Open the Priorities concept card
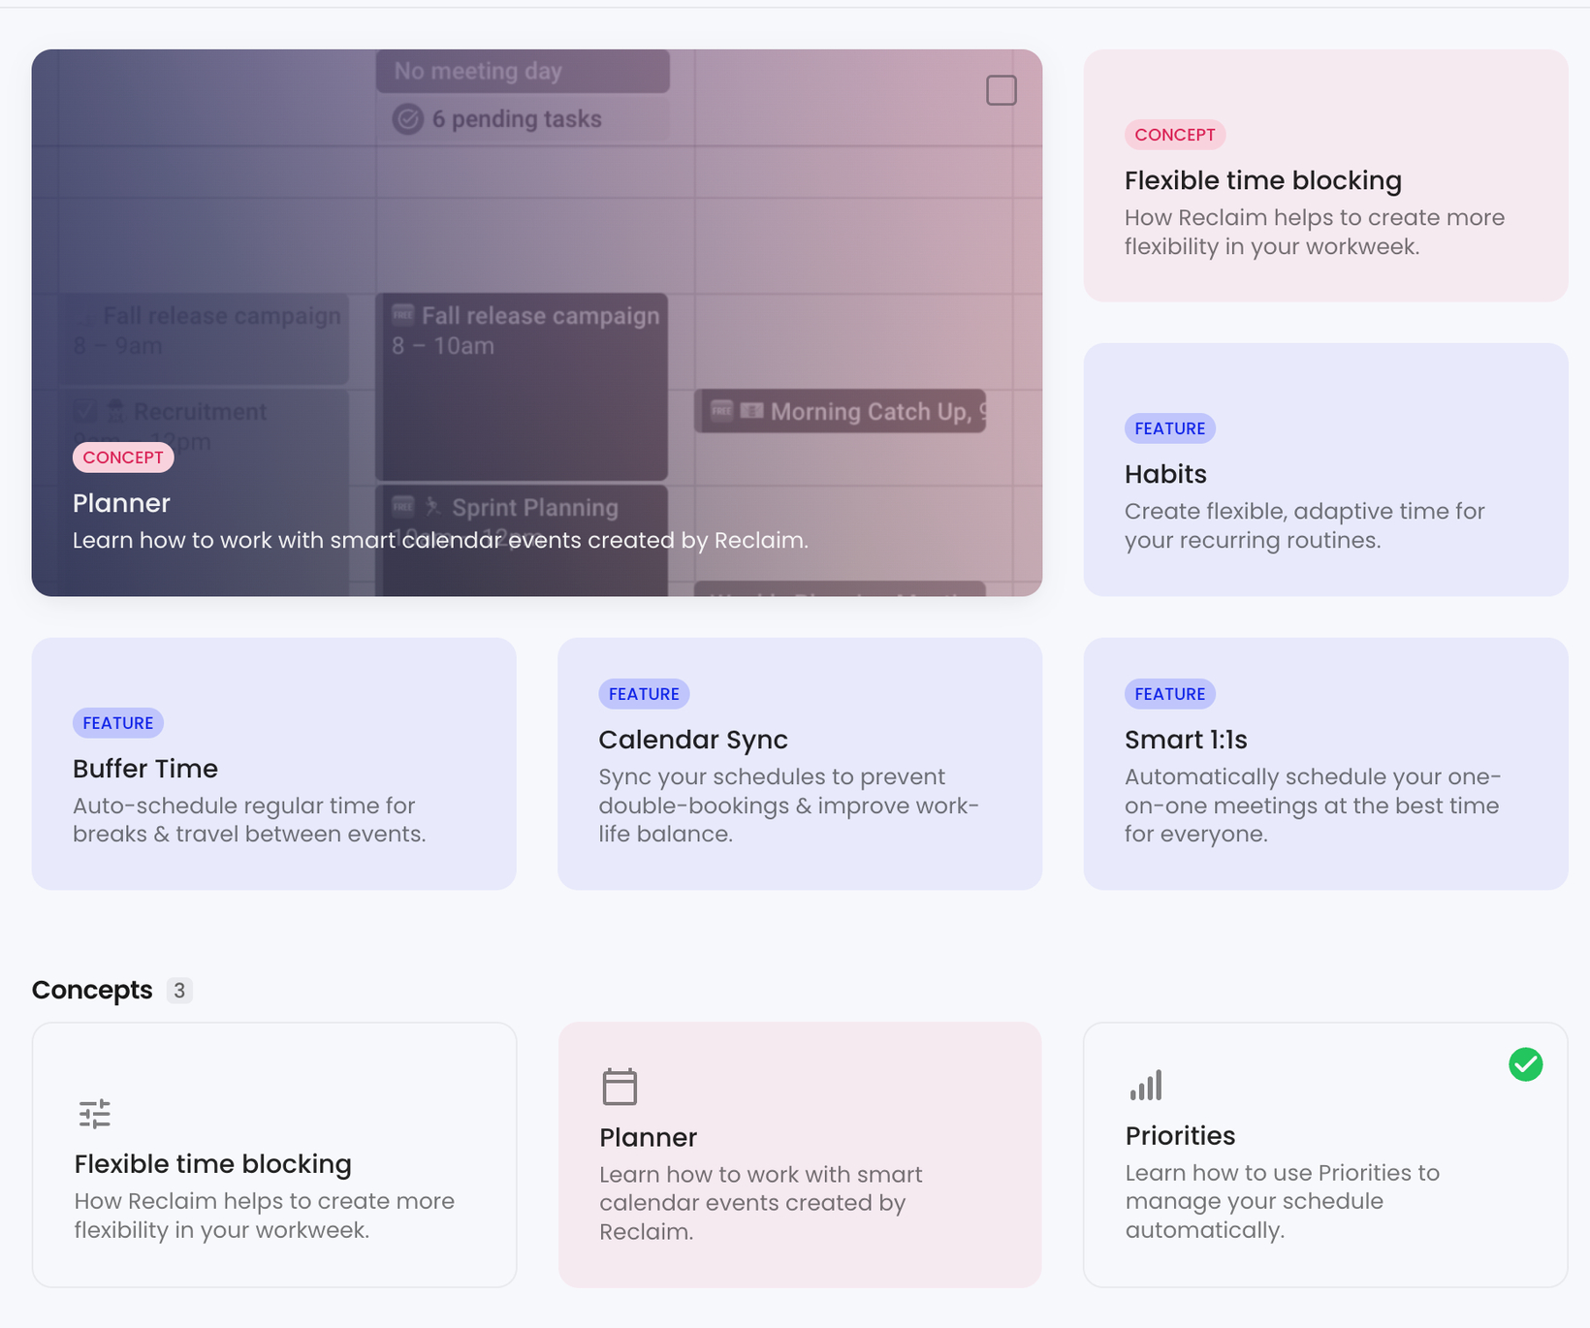Screen dimensions: 1590x1328 (1325, 1154)
